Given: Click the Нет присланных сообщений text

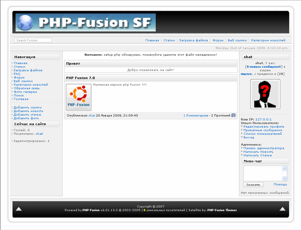Looking at the screenshot, I should click(265, 193).
